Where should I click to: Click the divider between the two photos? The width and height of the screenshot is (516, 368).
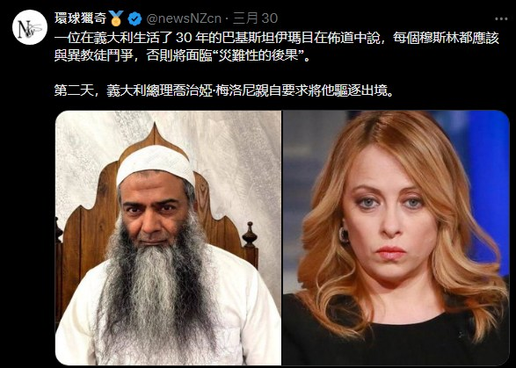[x=282, y=238]
